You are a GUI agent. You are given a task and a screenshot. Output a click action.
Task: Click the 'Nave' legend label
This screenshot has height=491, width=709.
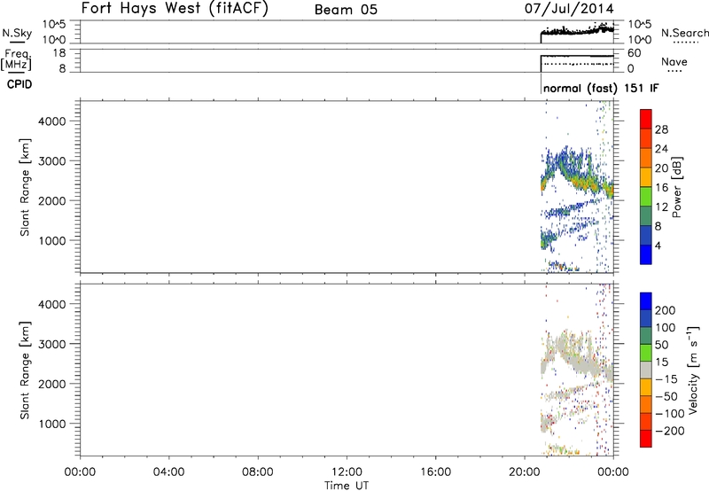pyautogui.click(x=674, y=61)
